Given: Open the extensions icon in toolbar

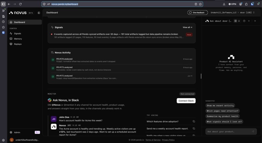Looking at the screenshot, I should pyautogui.click(x=246, y=4).
